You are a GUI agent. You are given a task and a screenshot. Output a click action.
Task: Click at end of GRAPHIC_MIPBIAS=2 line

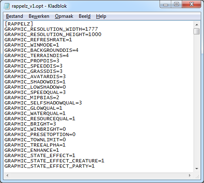[x=59, y=98]
